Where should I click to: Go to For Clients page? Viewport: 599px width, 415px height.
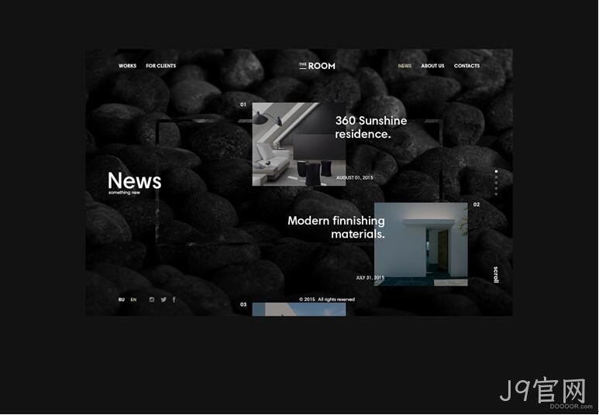coord(161,66)
